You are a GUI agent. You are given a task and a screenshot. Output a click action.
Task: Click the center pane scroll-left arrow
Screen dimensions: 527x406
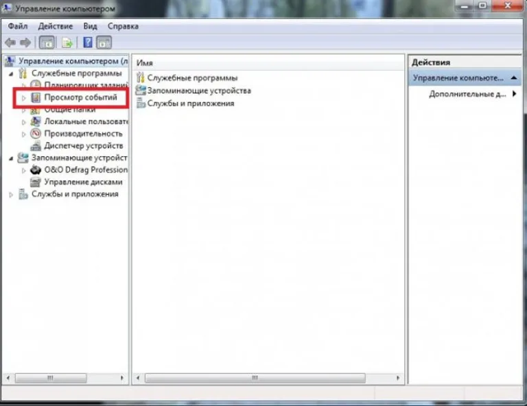pyautogui.click(x=138, y=378)
